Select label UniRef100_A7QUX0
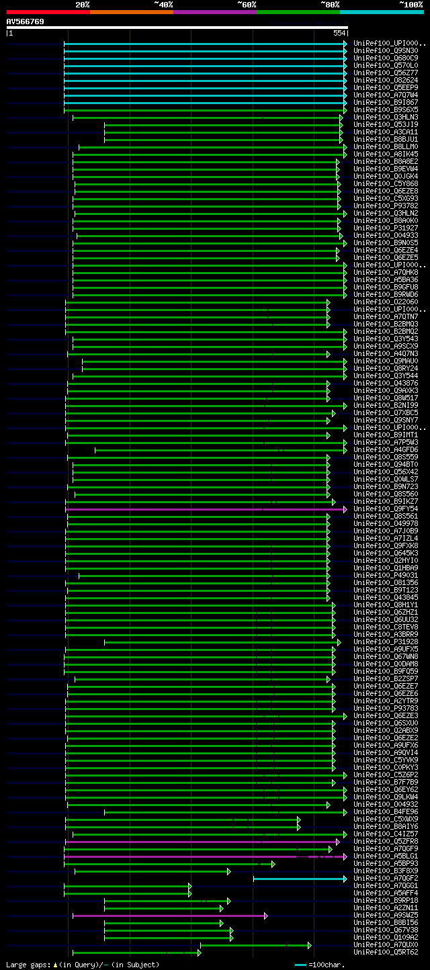 pos(386,944)
